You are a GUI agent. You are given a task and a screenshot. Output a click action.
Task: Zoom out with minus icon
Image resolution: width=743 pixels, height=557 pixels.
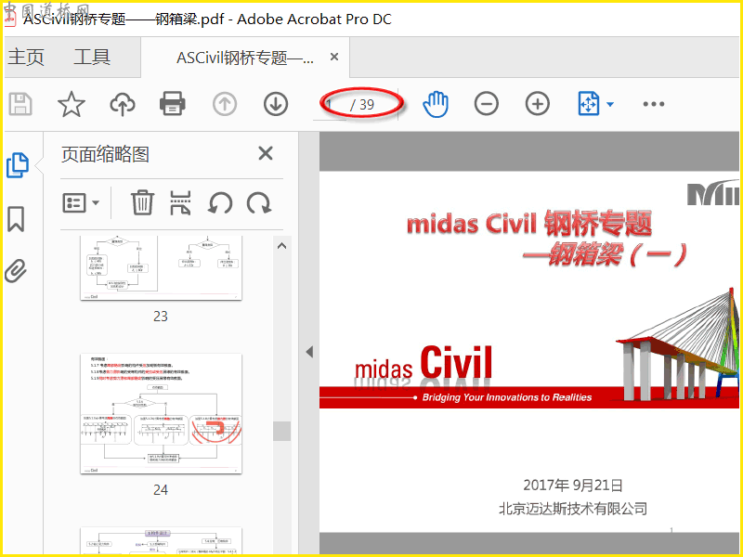(x=487, y=104)
